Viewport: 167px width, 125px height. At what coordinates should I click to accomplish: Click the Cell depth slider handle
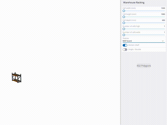124,23
